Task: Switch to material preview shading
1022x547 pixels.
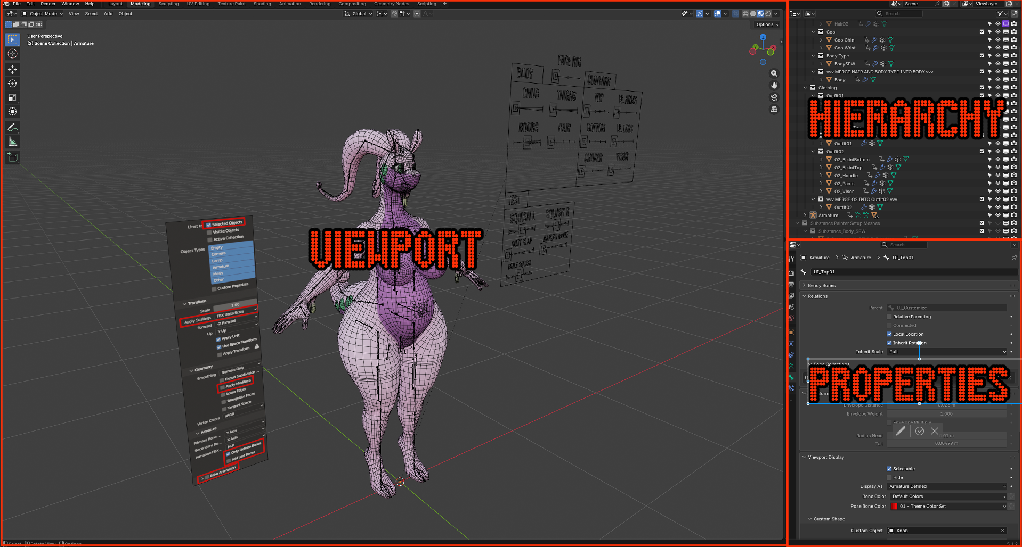Action: tap(760, 14)
